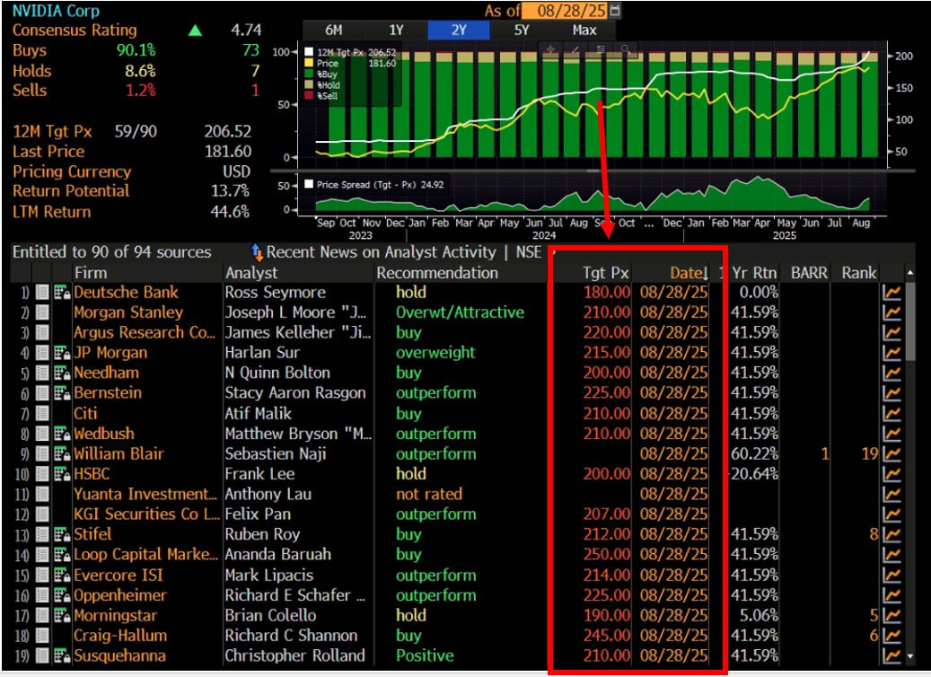The width and height of the screenshot is (931, 677).
Task: Toggle the Price Spread legend swatch
Action: (309, 184)
